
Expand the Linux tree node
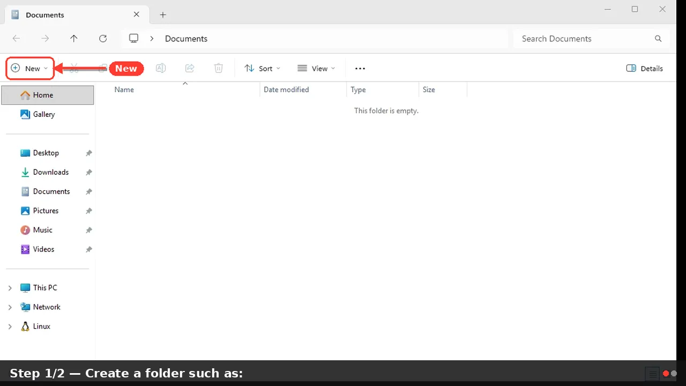[10, 326]
